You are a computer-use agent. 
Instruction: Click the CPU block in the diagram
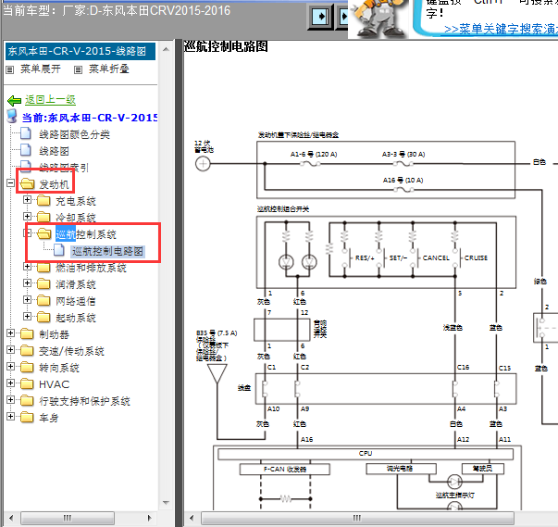366,454
